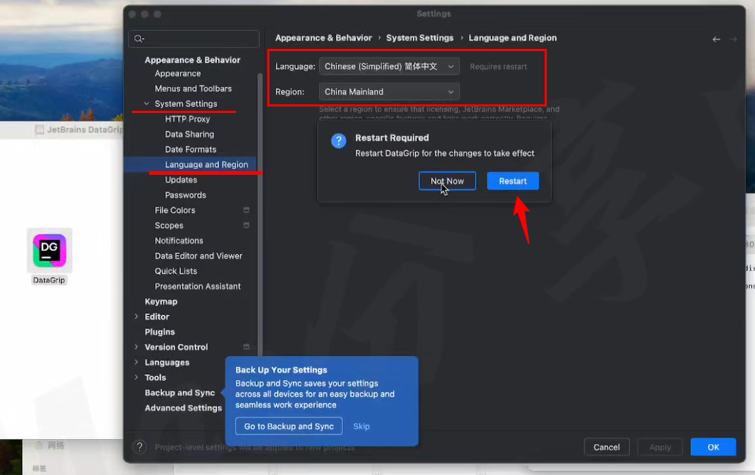Screen dimensions: 755x475
Task: Open Plugins settings page
Action: pyautogui.click(x=159, y=332)
